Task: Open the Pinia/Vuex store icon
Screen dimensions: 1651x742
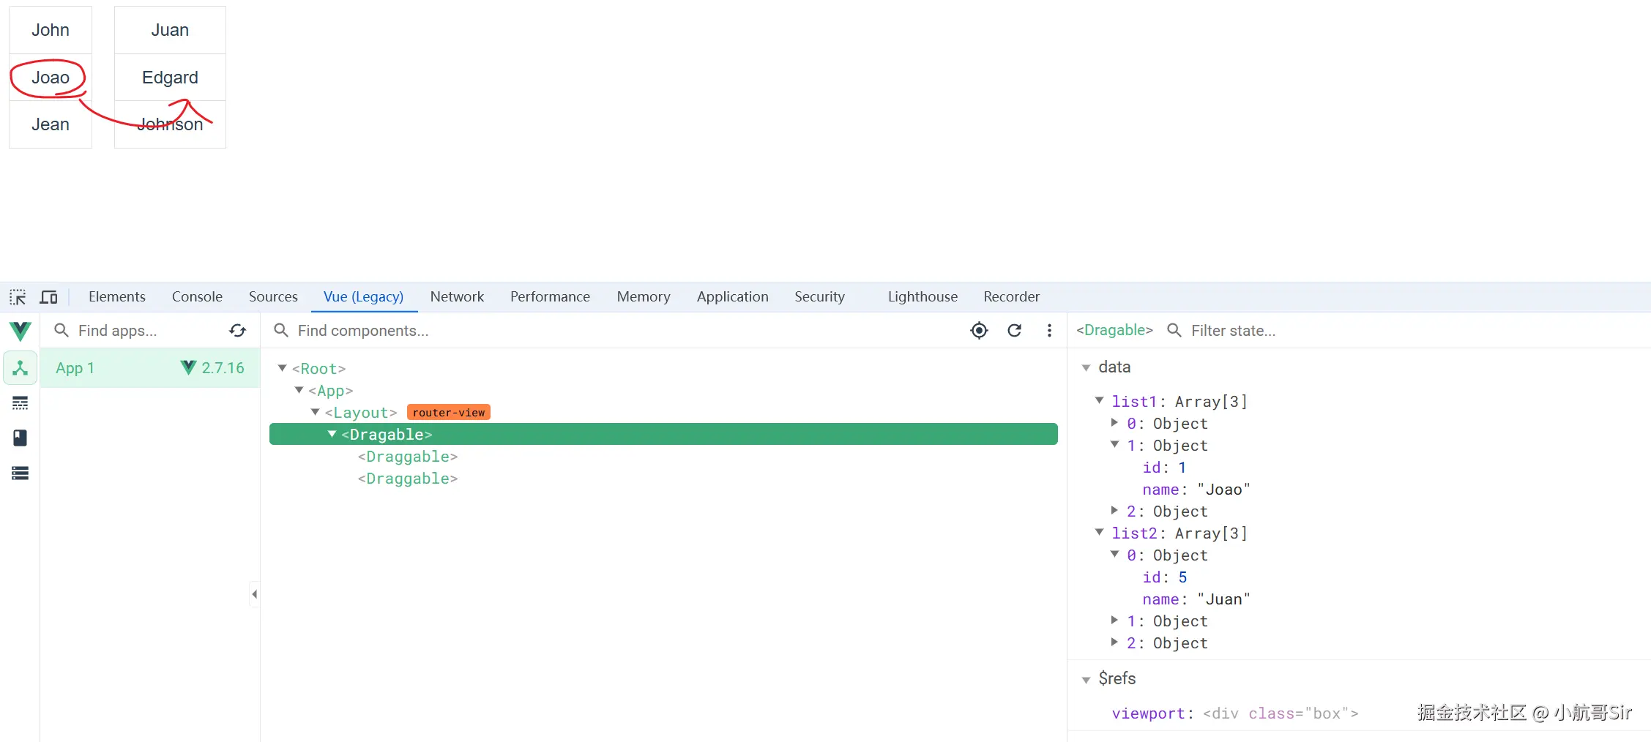Action: (21, 438)
